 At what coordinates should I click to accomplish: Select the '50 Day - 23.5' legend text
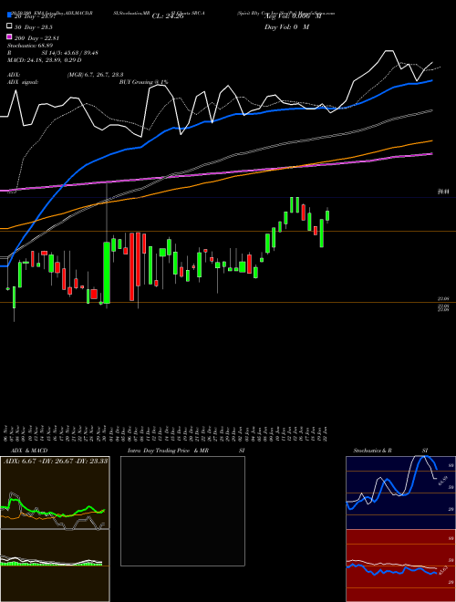34,27
